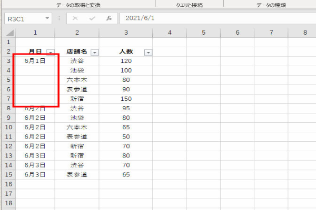316x210 pixels.
Task: Open the insert function fx dialog
Action: [108, 18]
